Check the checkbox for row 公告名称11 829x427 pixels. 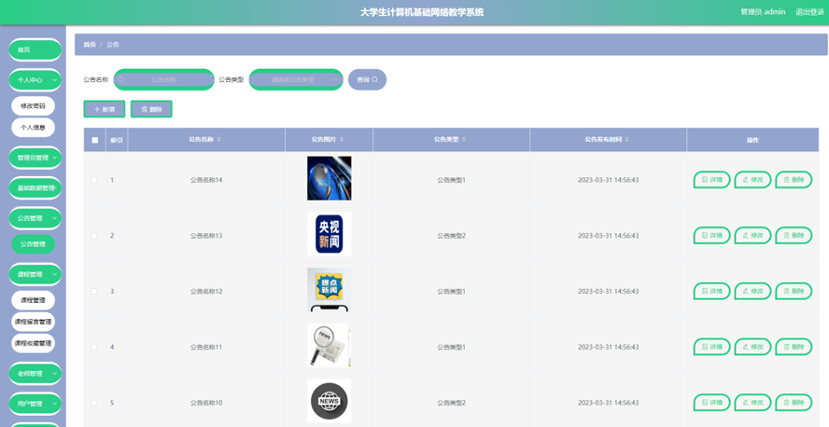click(x=94, y=347)
